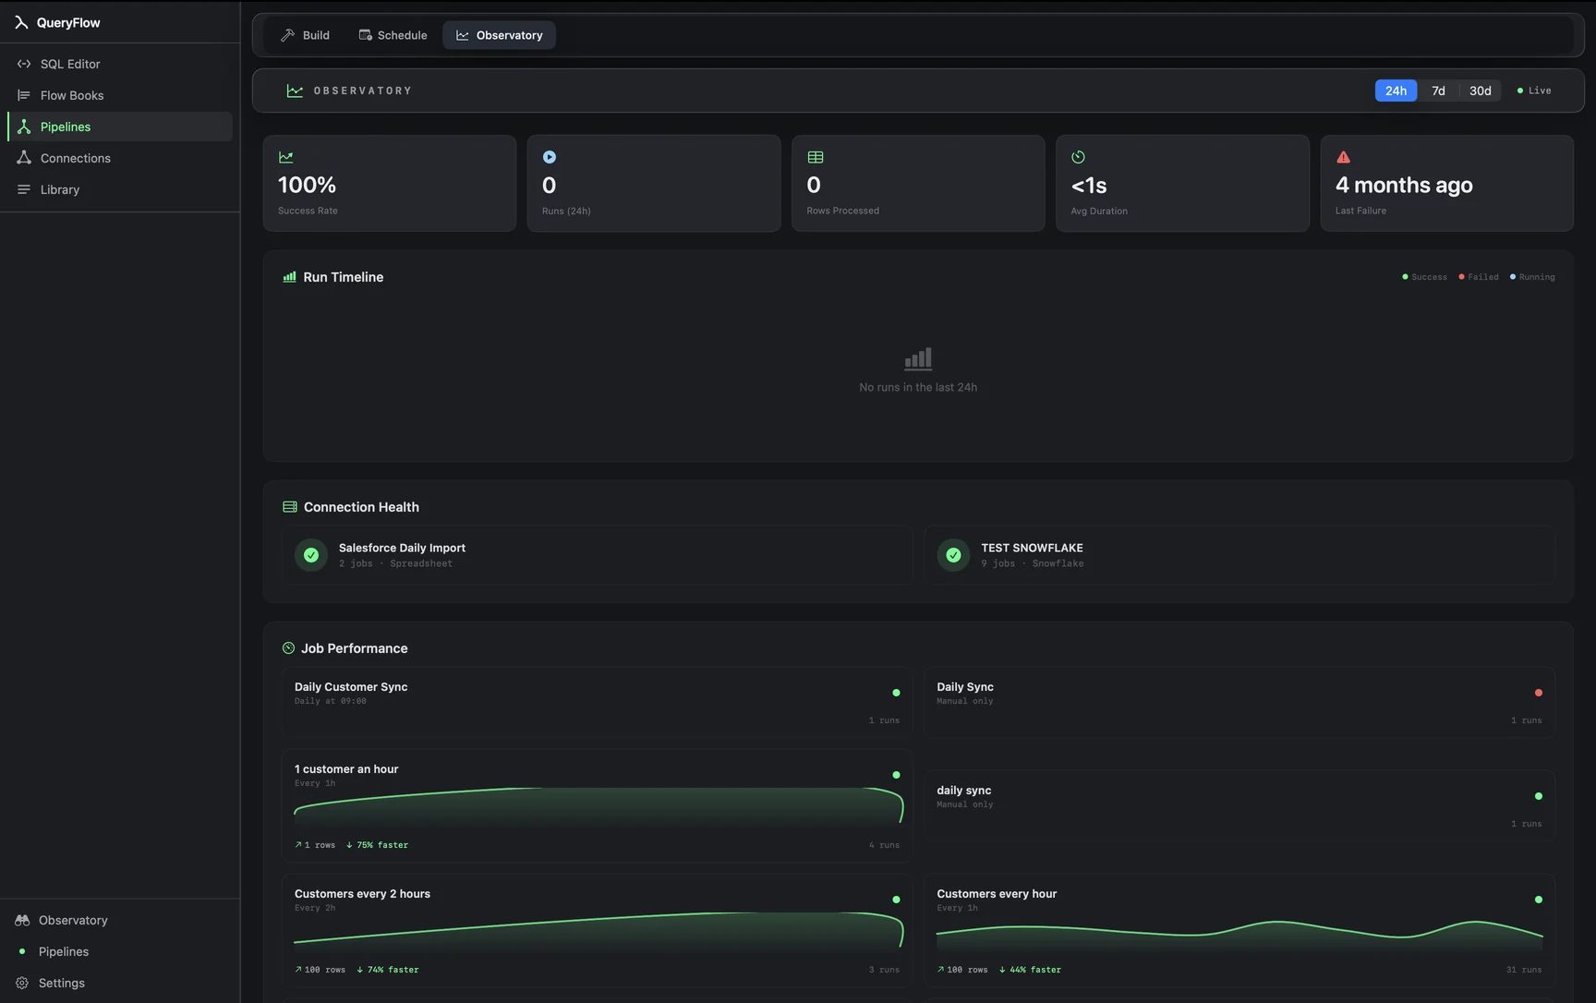Click the Failed legend entry
Viewport: 1596px width, 1003px height.
tap(1478, 277)
